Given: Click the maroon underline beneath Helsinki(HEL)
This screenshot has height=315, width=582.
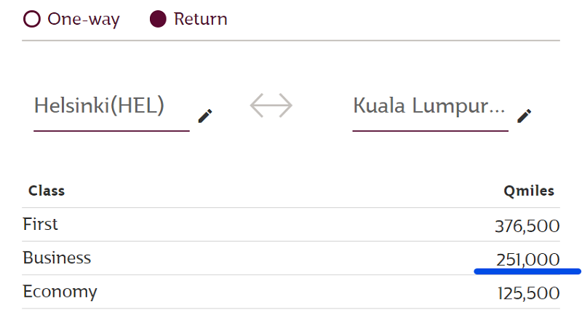Looking at the screenshot, I should 111,131.
